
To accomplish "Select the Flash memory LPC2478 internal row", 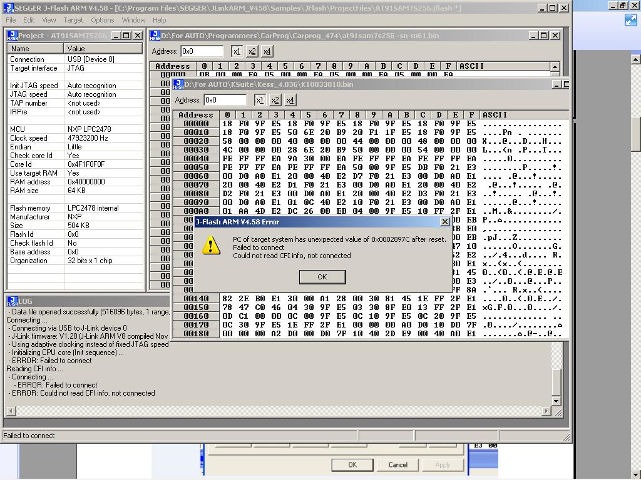I will pyautogui.click(x=75, y=208).
